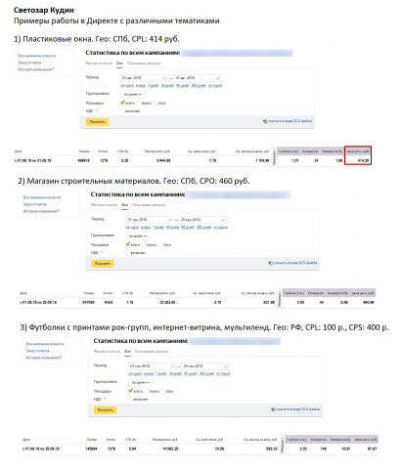Viewport: 402px width, 469px height.
Task: Click '365 дней' period link in building materials report
Action: 203,228
